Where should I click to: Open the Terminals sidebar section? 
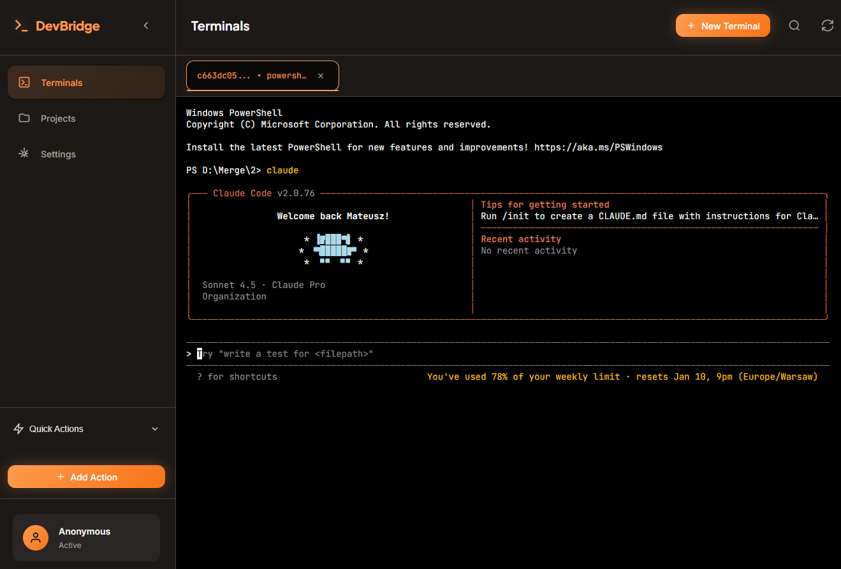coord(86,82)
